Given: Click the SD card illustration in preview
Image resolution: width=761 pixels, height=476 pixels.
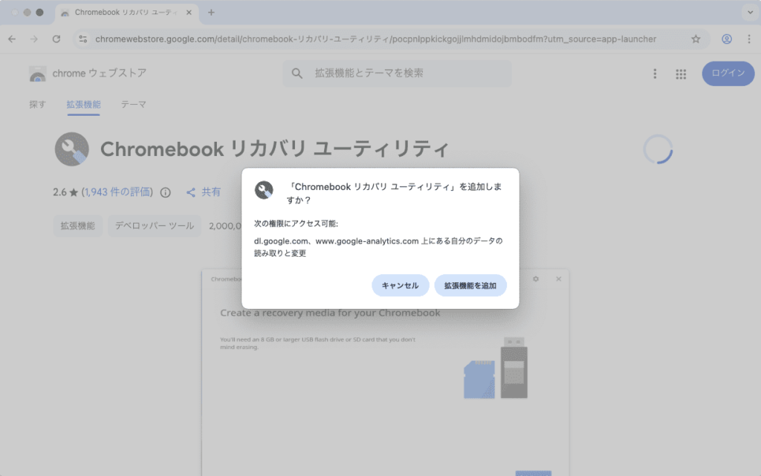Looking at the screenshot, I should 479,379.
